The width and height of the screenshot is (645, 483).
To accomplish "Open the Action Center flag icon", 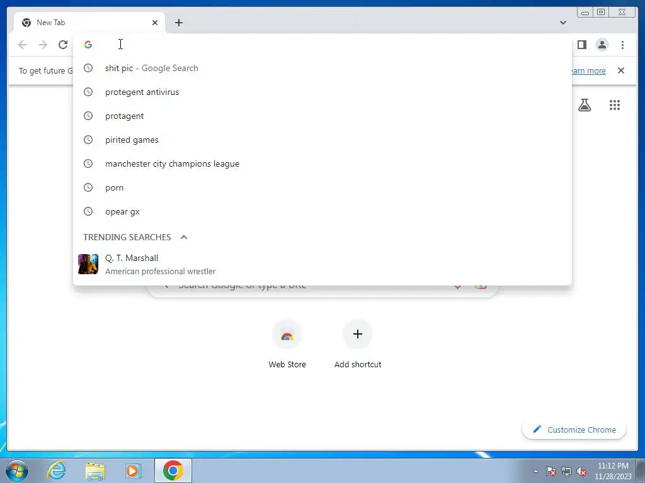I will [x=551, y=471].
